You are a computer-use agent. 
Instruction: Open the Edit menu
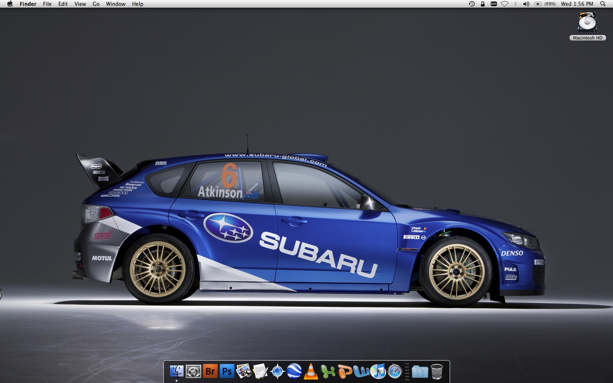63,4
